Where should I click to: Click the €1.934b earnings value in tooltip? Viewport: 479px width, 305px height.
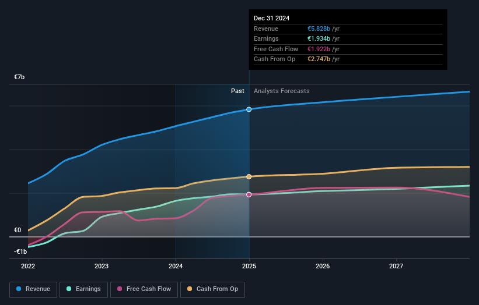[319, 38]
